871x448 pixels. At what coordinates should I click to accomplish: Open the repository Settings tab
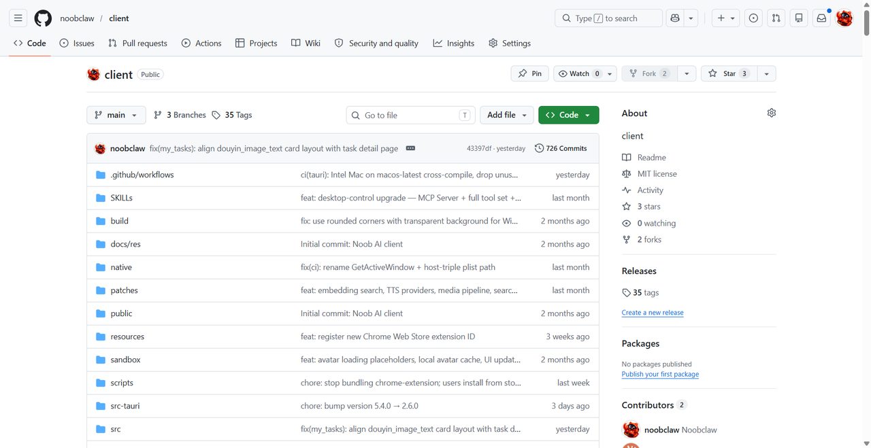[x=510, y=43]
